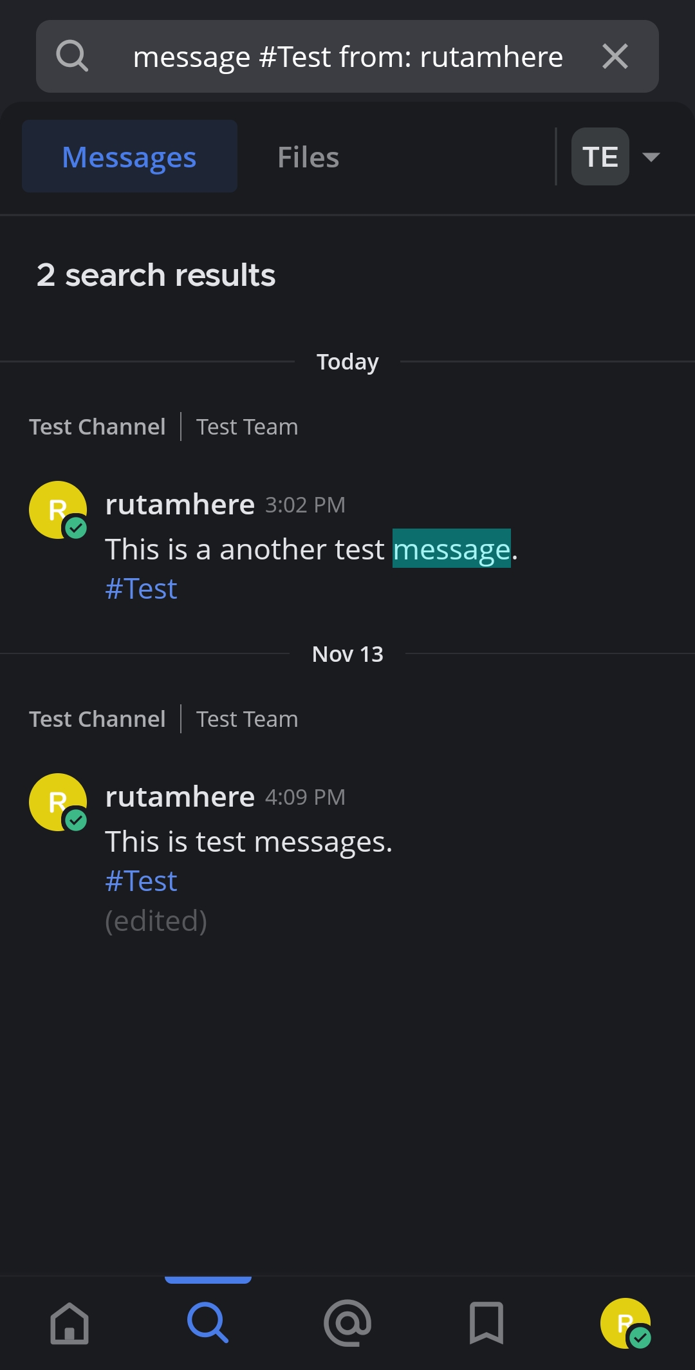Open Mentions via the @ icon
The width and height of the screenshot is (695, 1370).
[347, 1324]
